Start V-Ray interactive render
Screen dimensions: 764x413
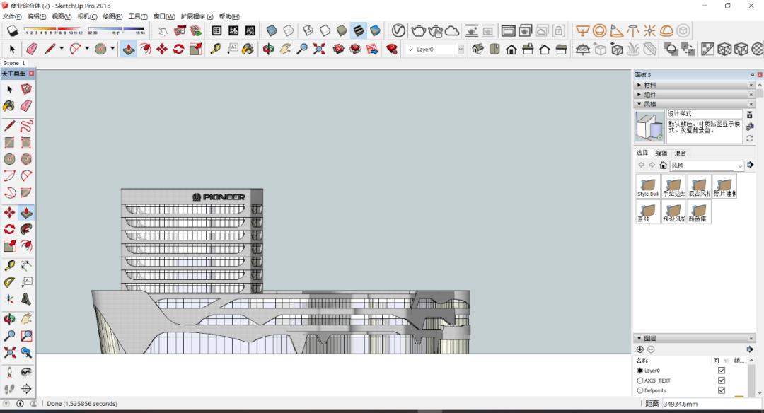435,31
